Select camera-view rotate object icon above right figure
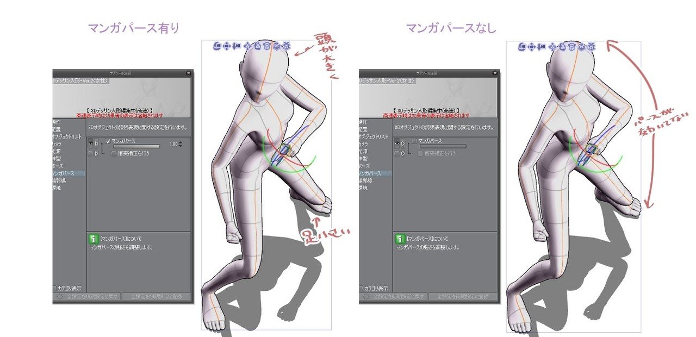 coord(562,47)
